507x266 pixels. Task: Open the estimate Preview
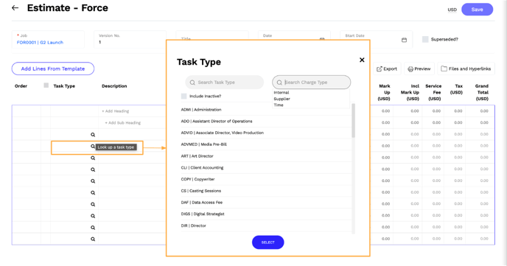click(x=419, y=69)
